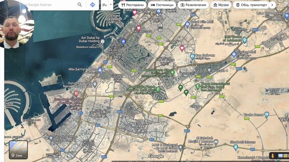Select the Ру input language button

105,5
